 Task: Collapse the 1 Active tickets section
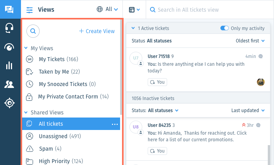pyautogui.click(x=133, y=28)
